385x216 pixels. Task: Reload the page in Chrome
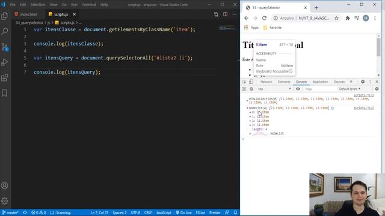tap(264, 18)
